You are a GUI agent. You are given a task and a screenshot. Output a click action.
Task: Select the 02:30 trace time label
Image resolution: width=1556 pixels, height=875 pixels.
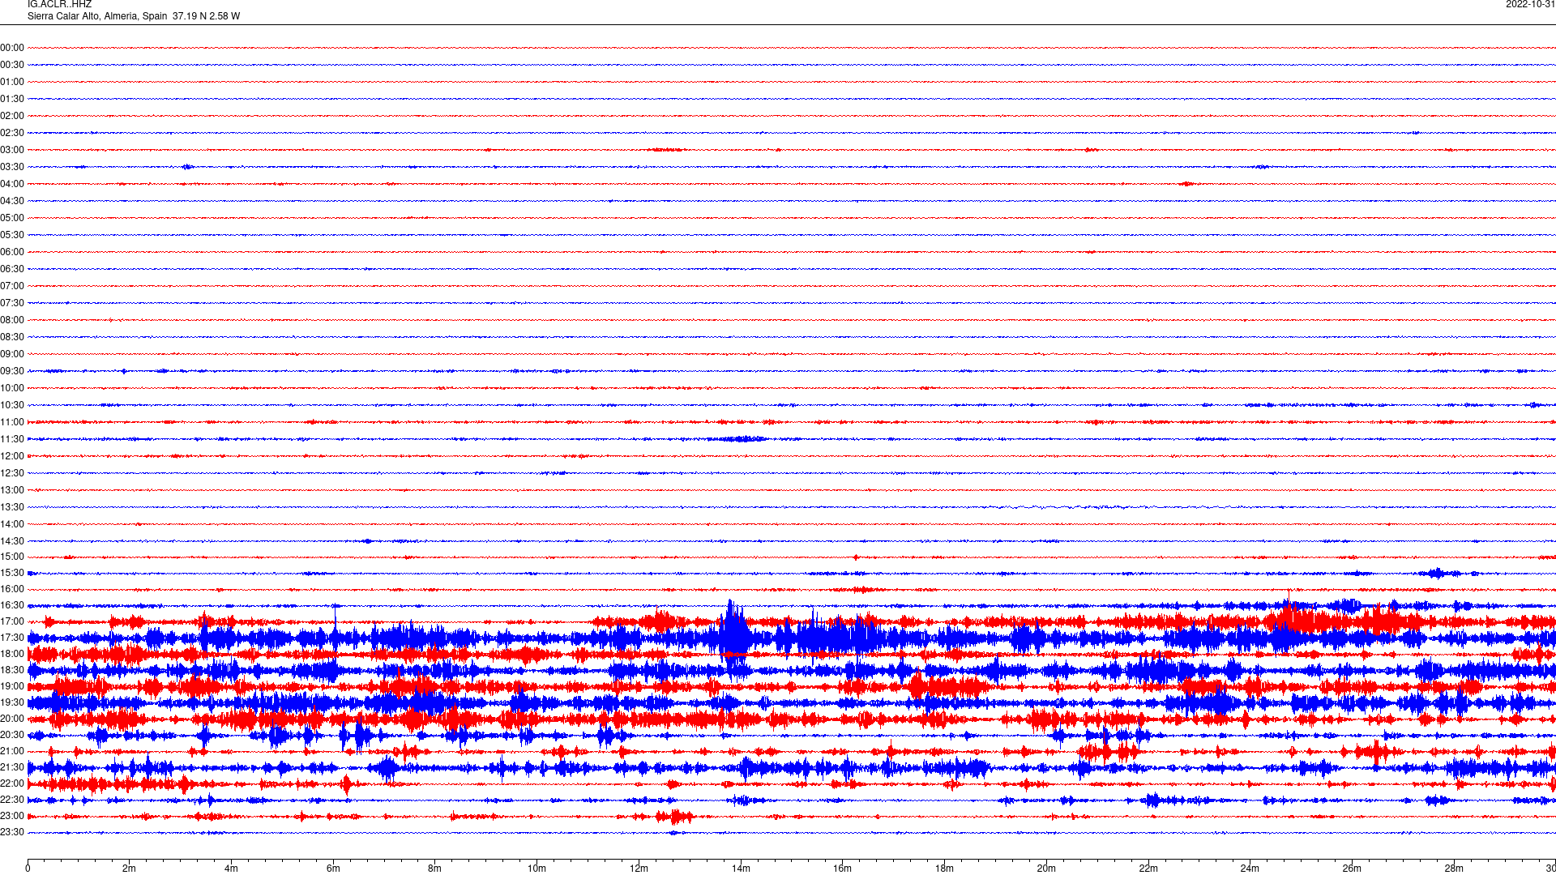click(12, 133)
